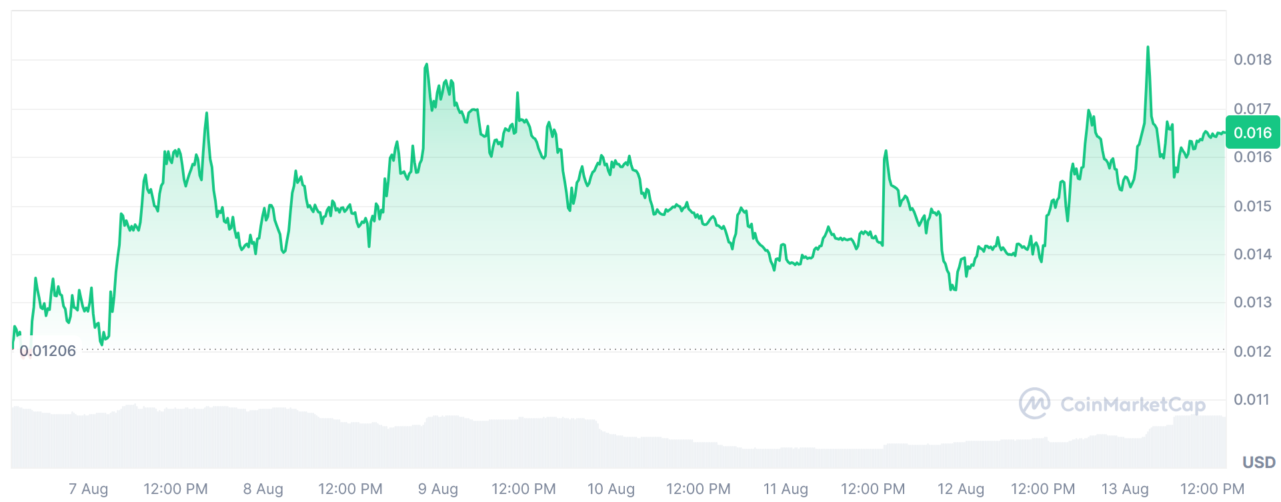Screen dimensions: 1281x502
Task: Select the 8 Aug date label
Action: point(263,489)
